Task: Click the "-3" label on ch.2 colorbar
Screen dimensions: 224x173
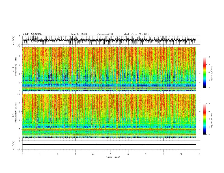Action: (209, 104)
